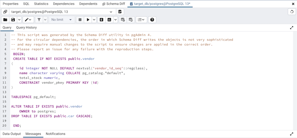Click the Rollback transaction icon

click(131, 20)
